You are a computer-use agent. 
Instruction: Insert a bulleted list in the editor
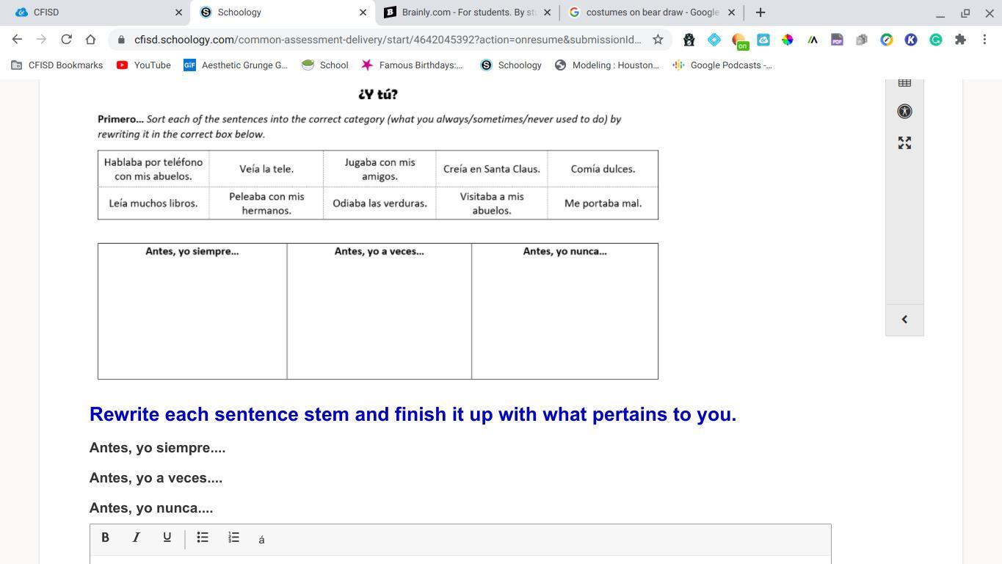point(203,538)
